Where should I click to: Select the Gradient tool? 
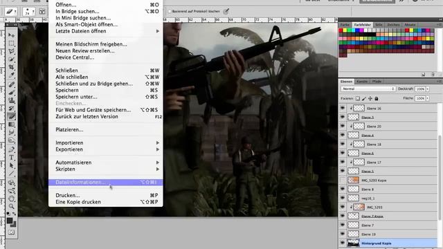click(x=11, y=124)
